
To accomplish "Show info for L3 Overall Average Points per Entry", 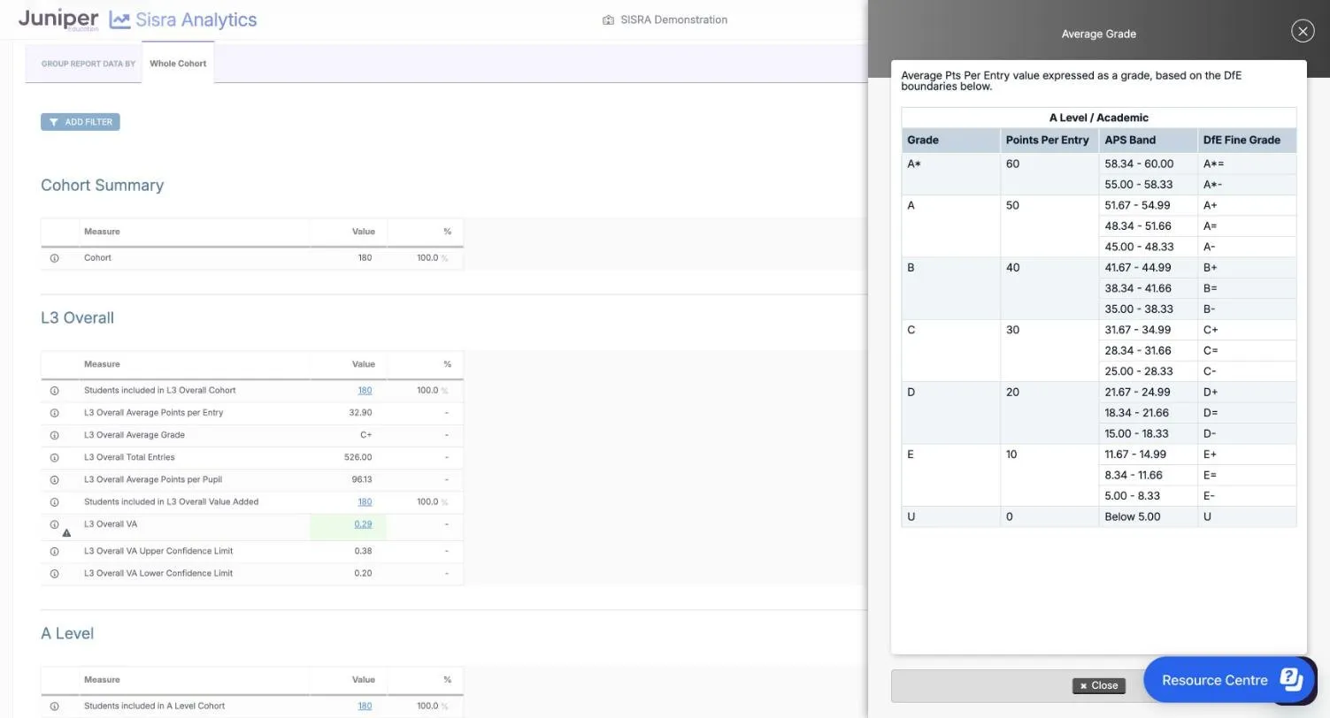I will click(x=54, y=413).
